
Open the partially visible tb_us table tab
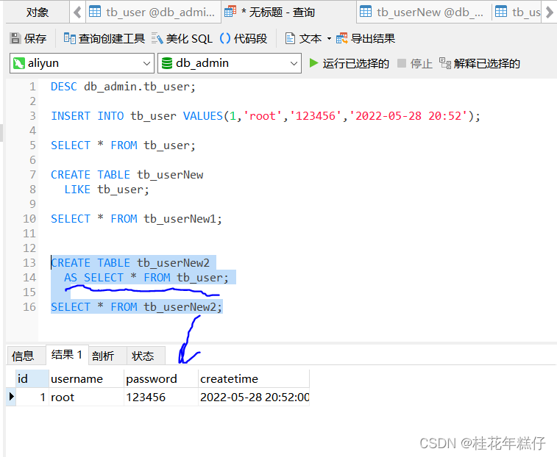pos(517,12)
